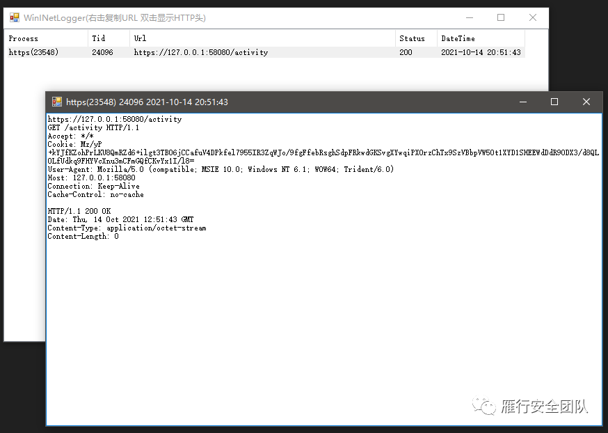608x433 pixels.
Task: Close the https(23548) header detail window
Action: [x=586, y=102]
